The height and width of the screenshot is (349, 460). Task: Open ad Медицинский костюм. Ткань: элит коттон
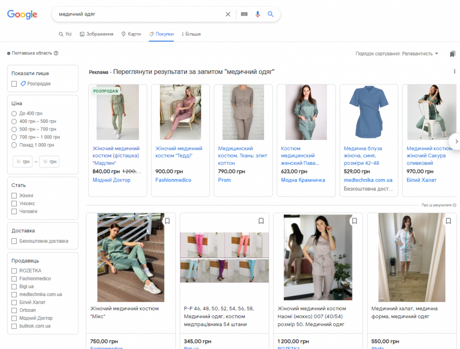coord(242,156)
